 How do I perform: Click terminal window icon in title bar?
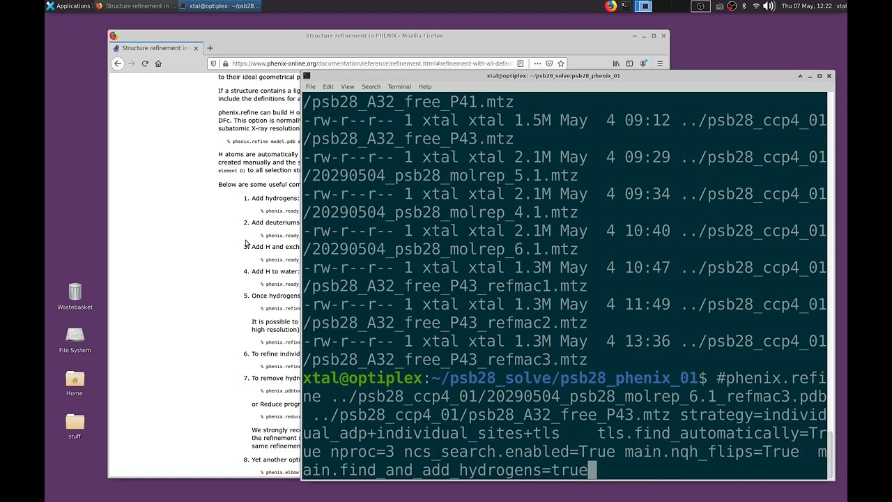[x=307, y=75]
